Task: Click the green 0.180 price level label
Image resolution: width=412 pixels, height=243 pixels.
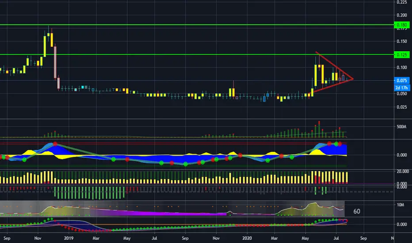Action: point(402,25)
